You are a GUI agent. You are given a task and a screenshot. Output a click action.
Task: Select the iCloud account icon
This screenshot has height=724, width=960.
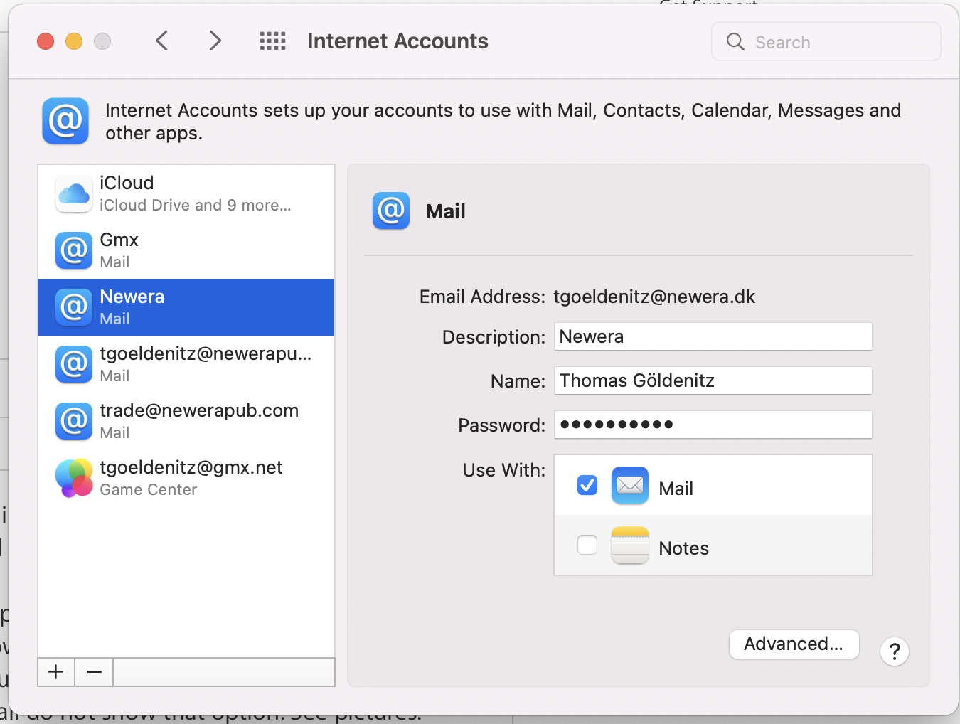pyautogui.click(x=73, y=193)
